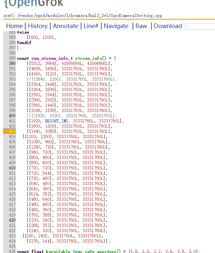
Task: Click commented line with 3840, 2160
Action: (x=71, y=79)
